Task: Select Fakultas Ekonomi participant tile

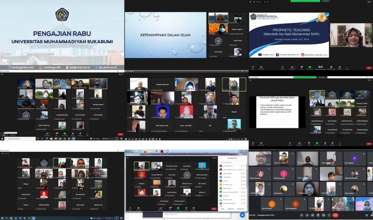Action: (163, 85)
